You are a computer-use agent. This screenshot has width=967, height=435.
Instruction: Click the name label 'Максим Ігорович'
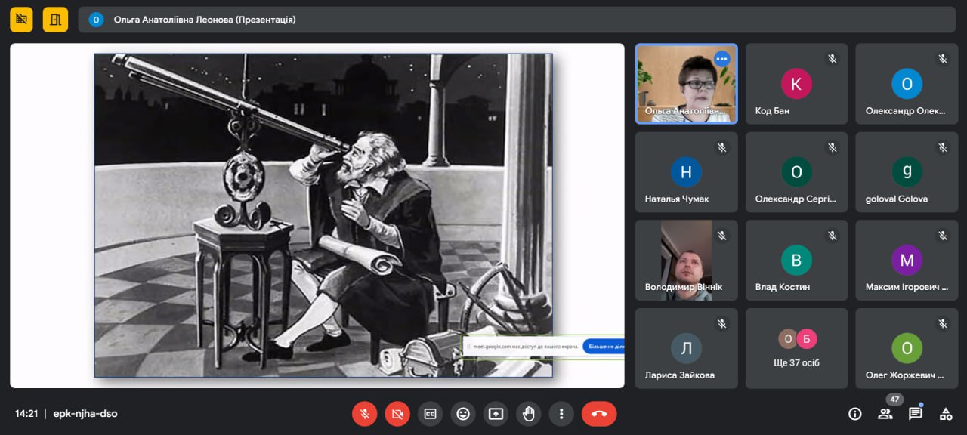pos(907,287)
